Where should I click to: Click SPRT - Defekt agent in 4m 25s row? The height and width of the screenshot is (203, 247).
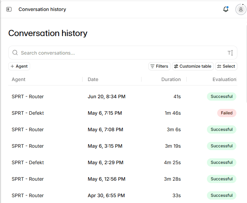click(x=28, y=162)
